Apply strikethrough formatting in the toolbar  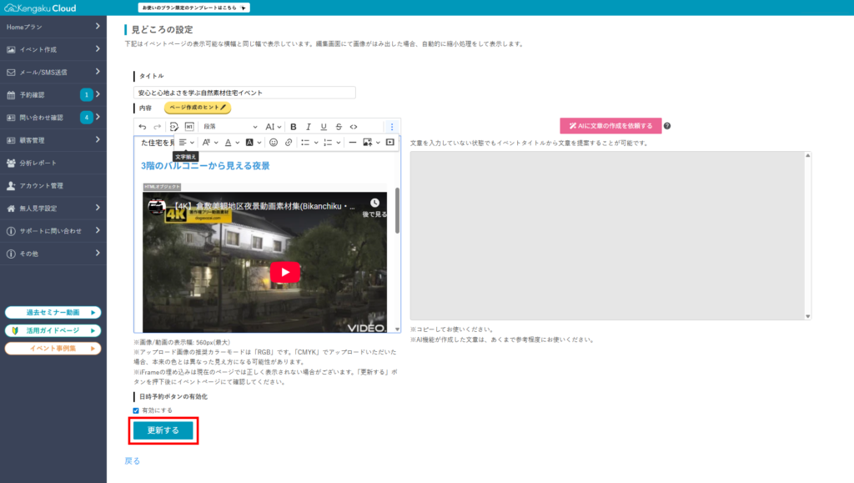tap(339, 126)
